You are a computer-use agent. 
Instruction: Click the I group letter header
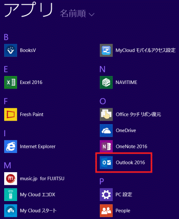[5, 133]
